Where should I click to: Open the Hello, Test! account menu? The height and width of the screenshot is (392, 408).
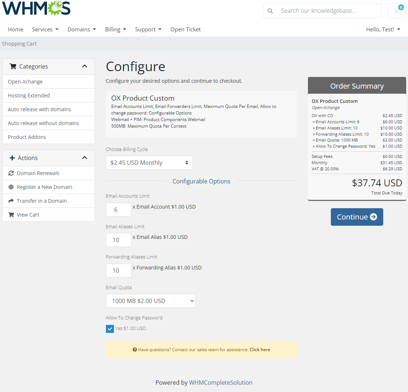(x=383, y=30)
